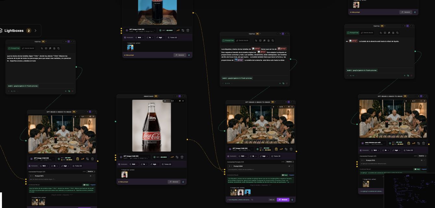Image resolution: width=435 pixels, height=208 pixels.
Task: Open high quality dropdown in IMAGE BASE node
Action: pyautogui.click(x=155, y=164)
